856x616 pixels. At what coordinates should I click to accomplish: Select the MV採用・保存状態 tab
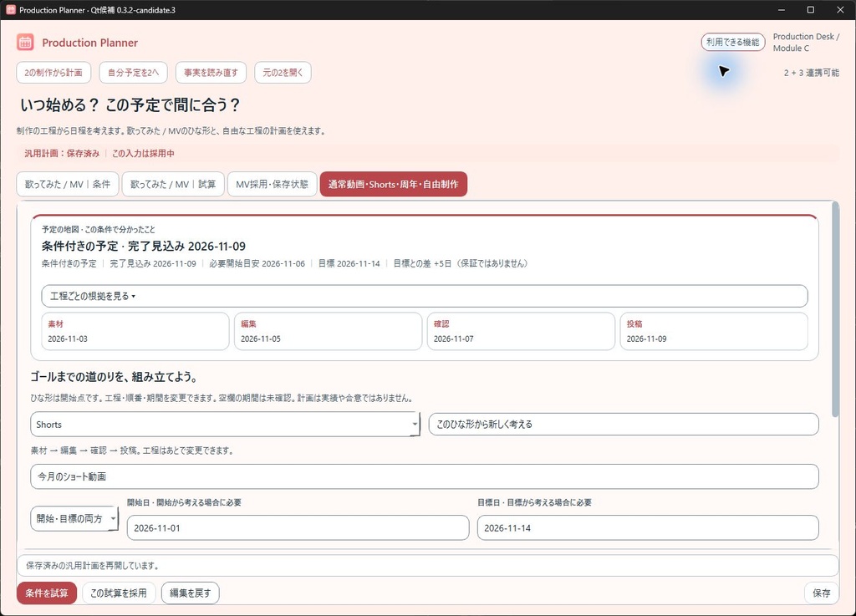(x=272, y=185)
